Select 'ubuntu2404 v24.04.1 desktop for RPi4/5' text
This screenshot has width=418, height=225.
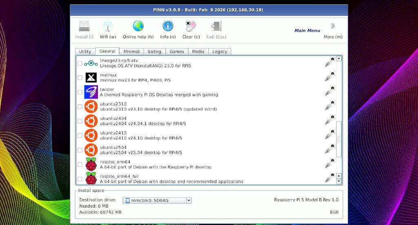point(143,124)
